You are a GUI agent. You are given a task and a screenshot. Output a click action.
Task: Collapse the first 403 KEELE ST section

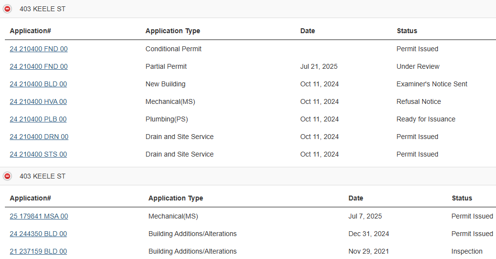pos(7,9)
